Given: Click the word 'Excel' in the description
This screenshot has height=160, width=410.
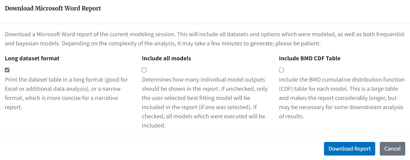Looking at the screenshot, I should pos(11,89).
